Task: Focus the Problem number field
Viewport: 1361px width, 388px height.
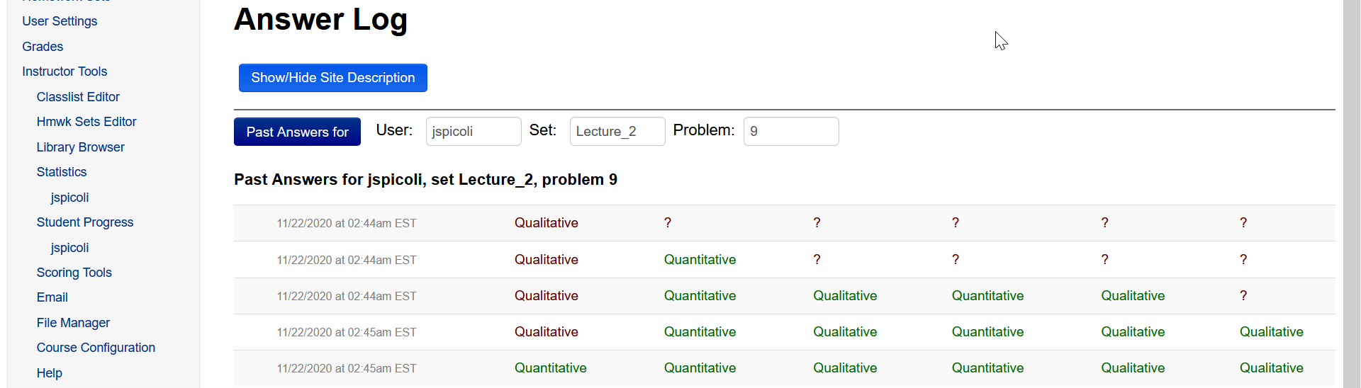Action: pyautogui.click(x=791, y=132)
